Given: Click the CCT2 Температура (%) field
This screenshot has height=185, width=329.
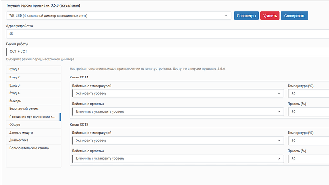Looking at the screenshot, I should 308,141.
